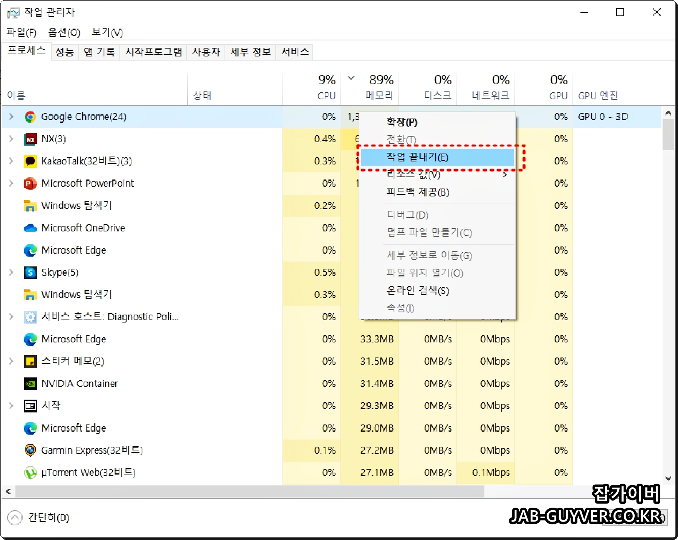Expand the Google Chrome(24) process group
Screen dimensions: 678x540
tap(11, 117)
